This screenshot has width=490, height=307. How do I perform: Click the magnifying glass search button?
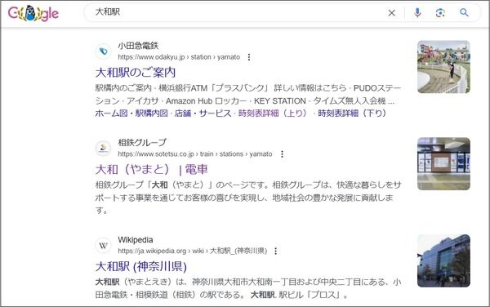(x=464, y=12)
